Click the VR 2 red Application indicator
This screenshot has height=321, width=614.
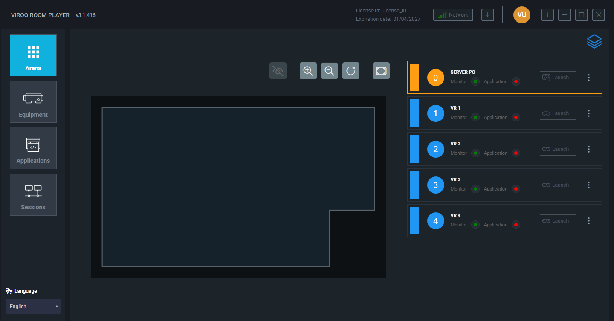(516, 153)
